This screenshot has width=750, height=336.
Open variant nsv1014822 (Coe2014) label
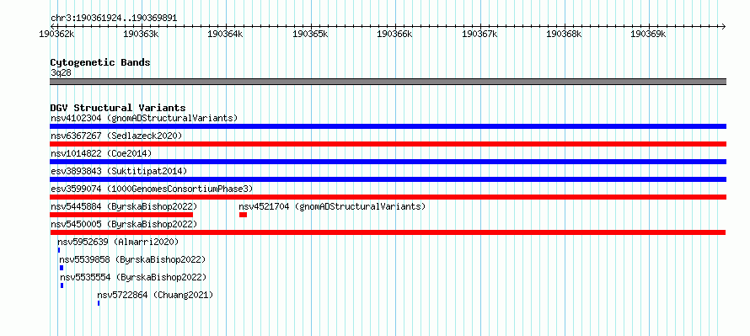point(101,153)
